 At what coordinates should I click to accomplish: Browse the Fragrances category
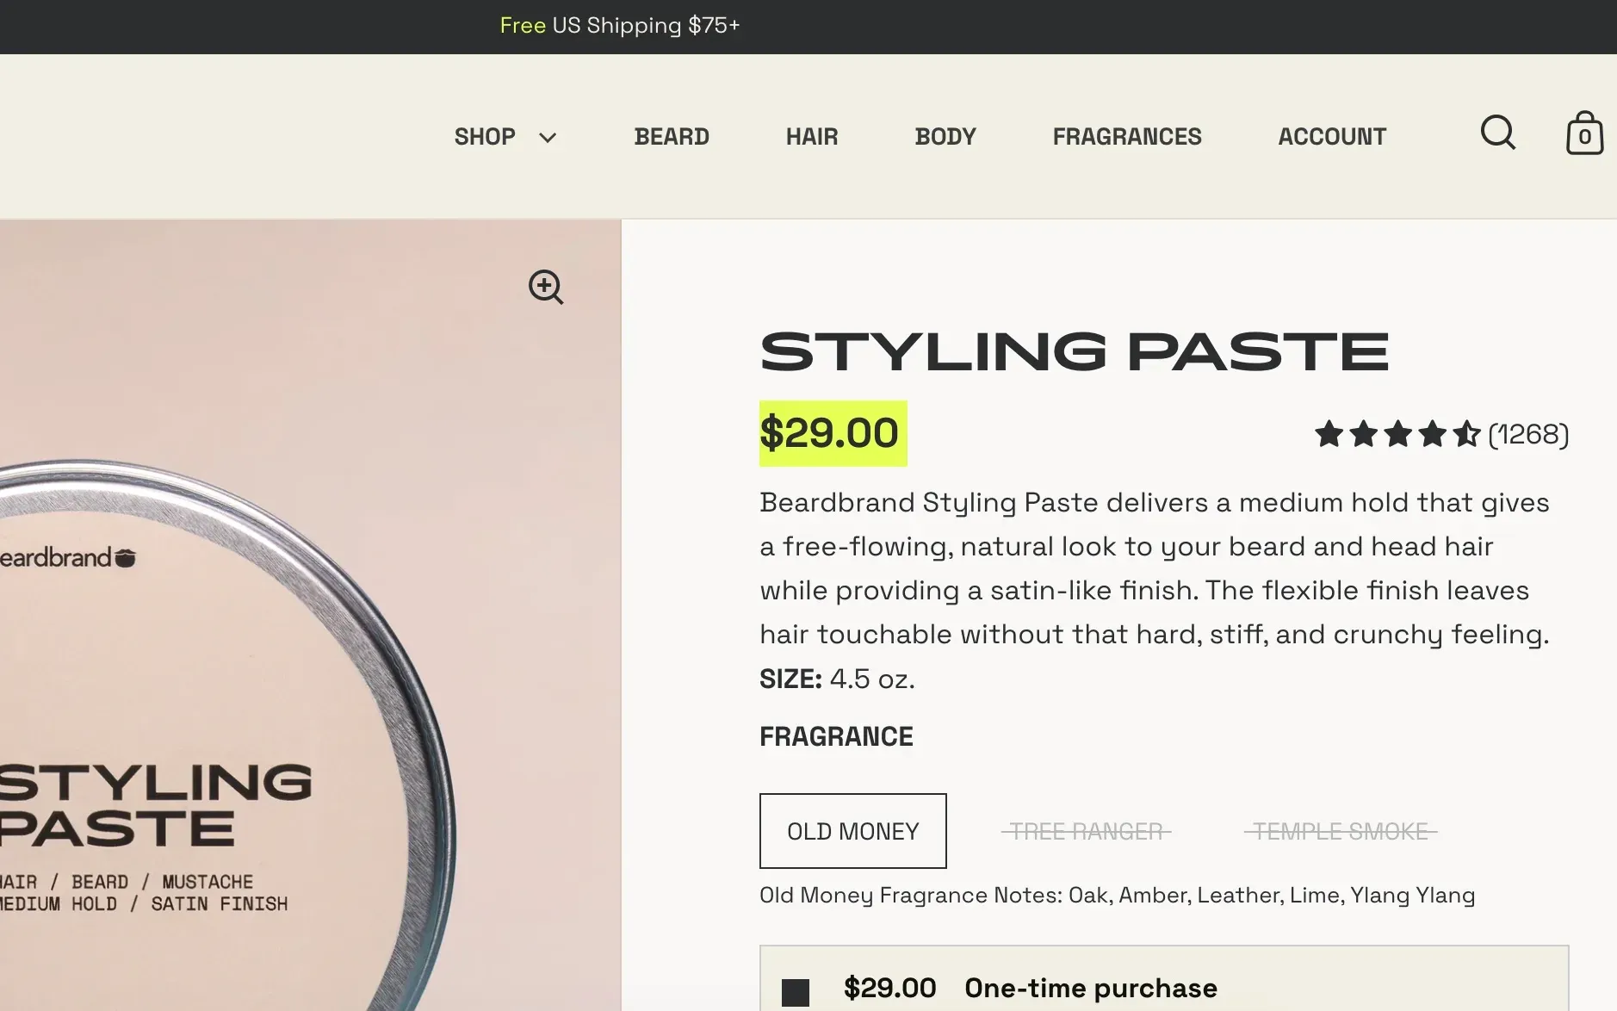[1126, 137]
